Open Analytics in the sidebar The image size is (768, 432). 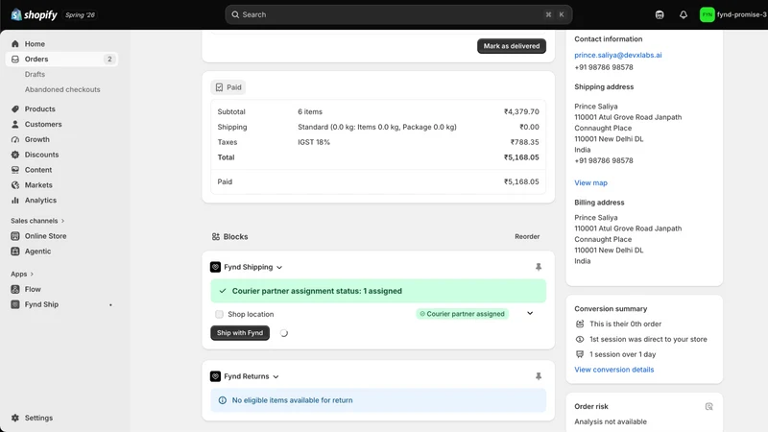(x=40, y=200)
